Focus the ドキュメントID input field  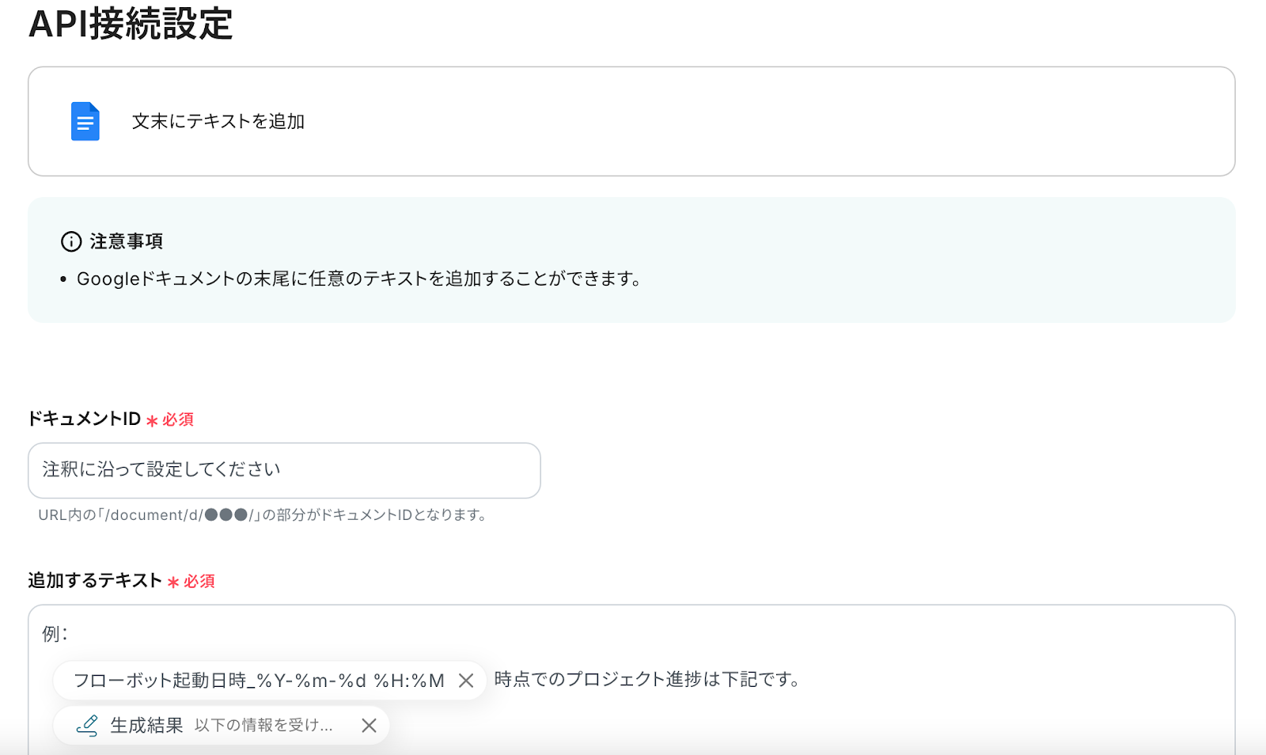[284, 470]
